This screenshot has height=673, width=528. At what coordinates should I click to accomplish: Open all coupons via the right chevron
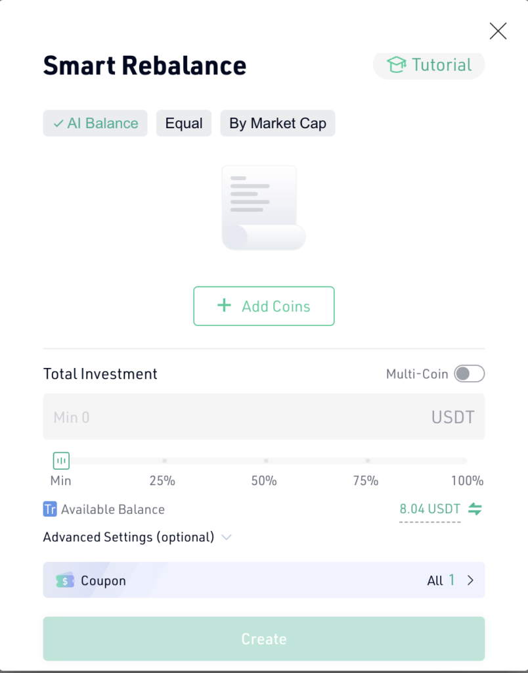coord(472,580)
